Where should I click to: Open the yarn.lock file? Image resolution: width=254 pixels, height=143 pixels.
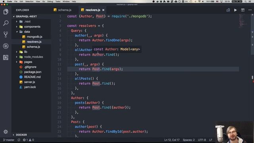[30, 87]
